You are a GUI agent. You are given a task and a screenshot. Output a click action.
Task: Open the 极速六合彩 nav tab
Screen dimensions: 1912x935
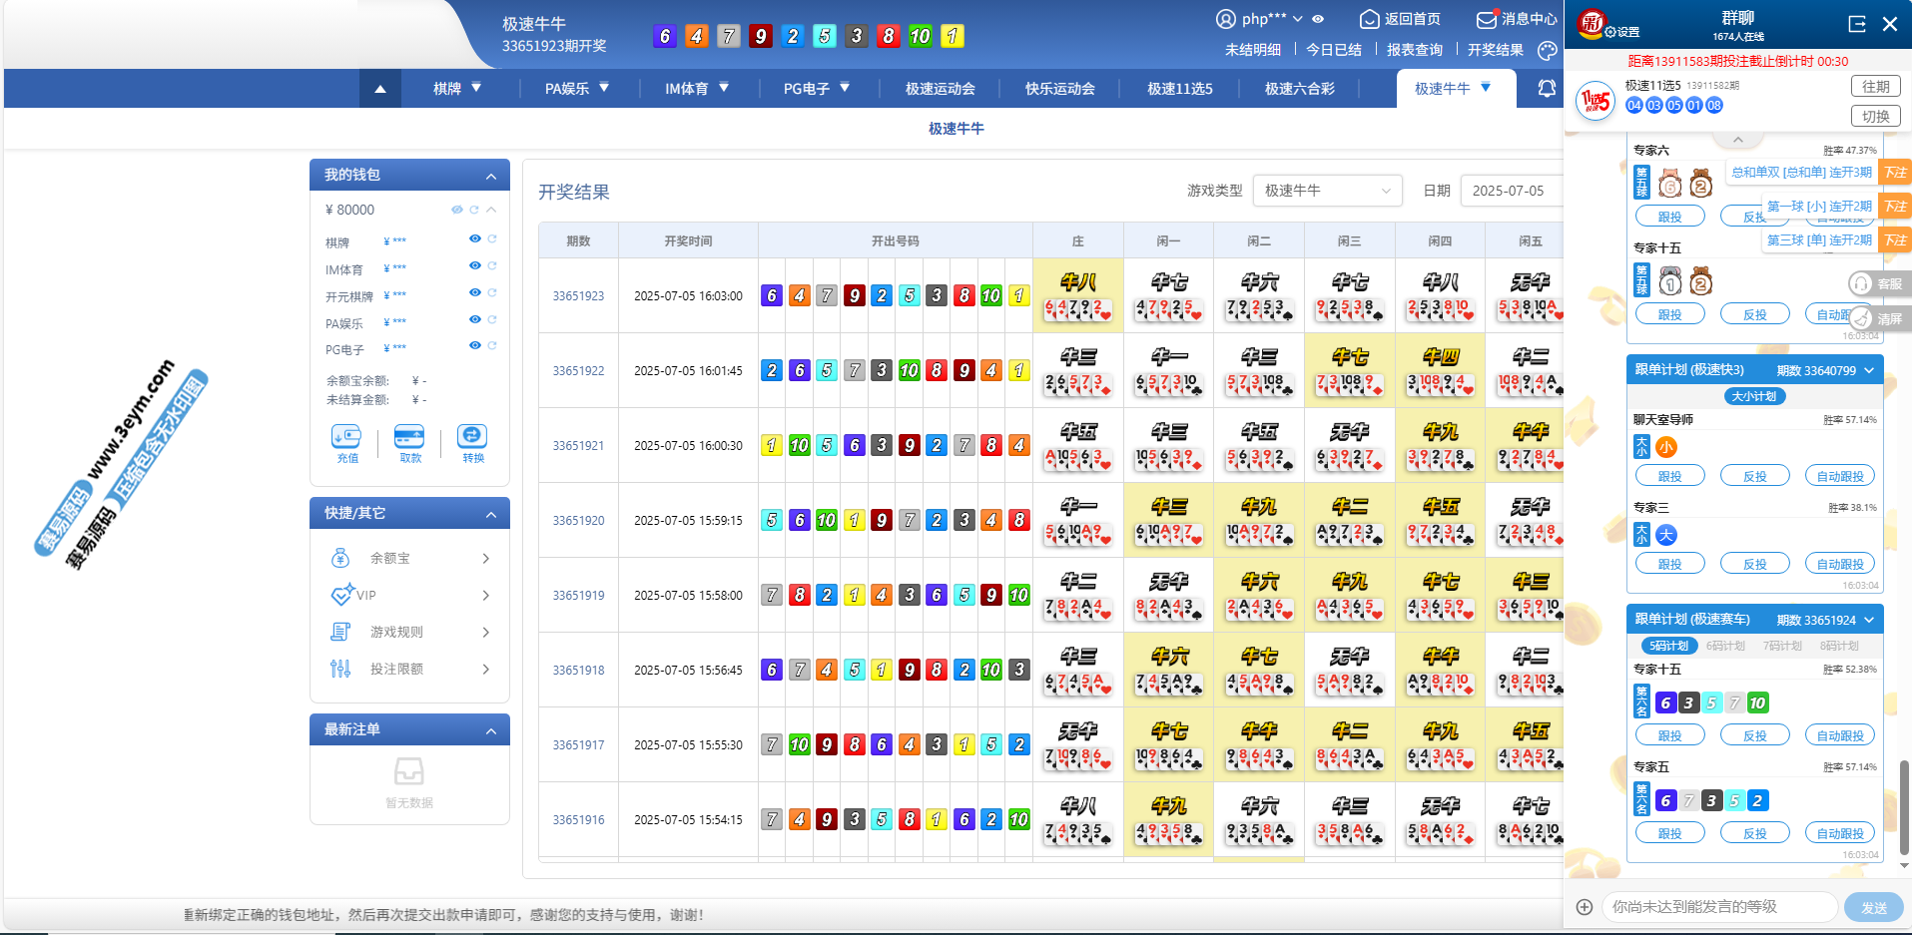coord(1299,89)
